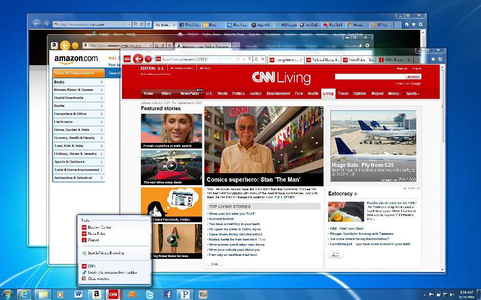
Task: Click the Travel link in CNN navigation bar
Action: [x=343, y=93]
